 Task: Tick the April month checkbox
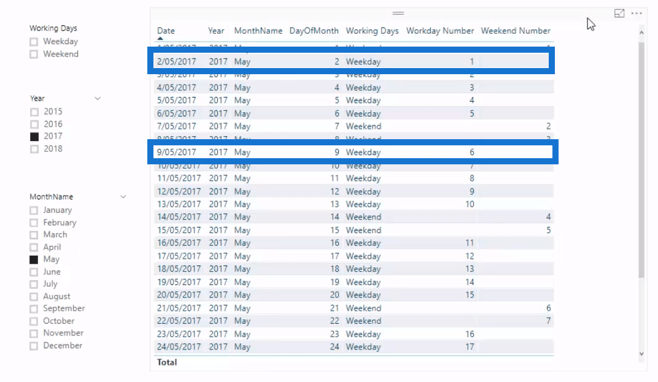click(x=34, y=247)
